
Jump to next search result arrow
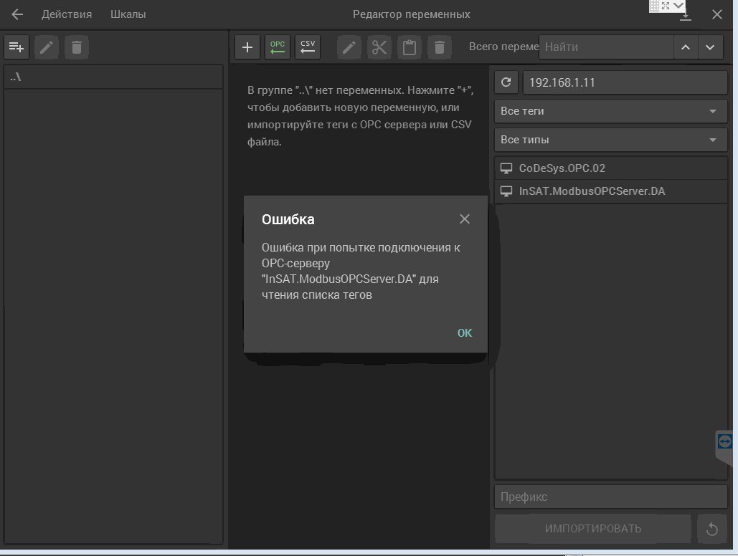[710, 47]
